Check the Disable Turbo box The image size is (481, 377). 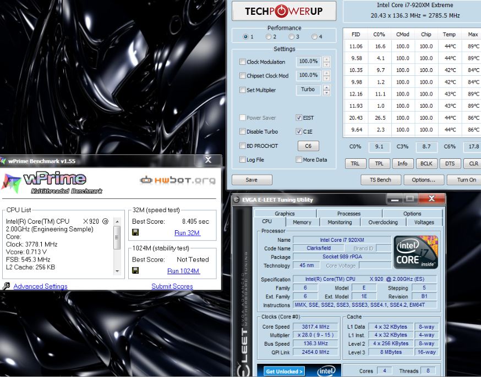point(242,131)
